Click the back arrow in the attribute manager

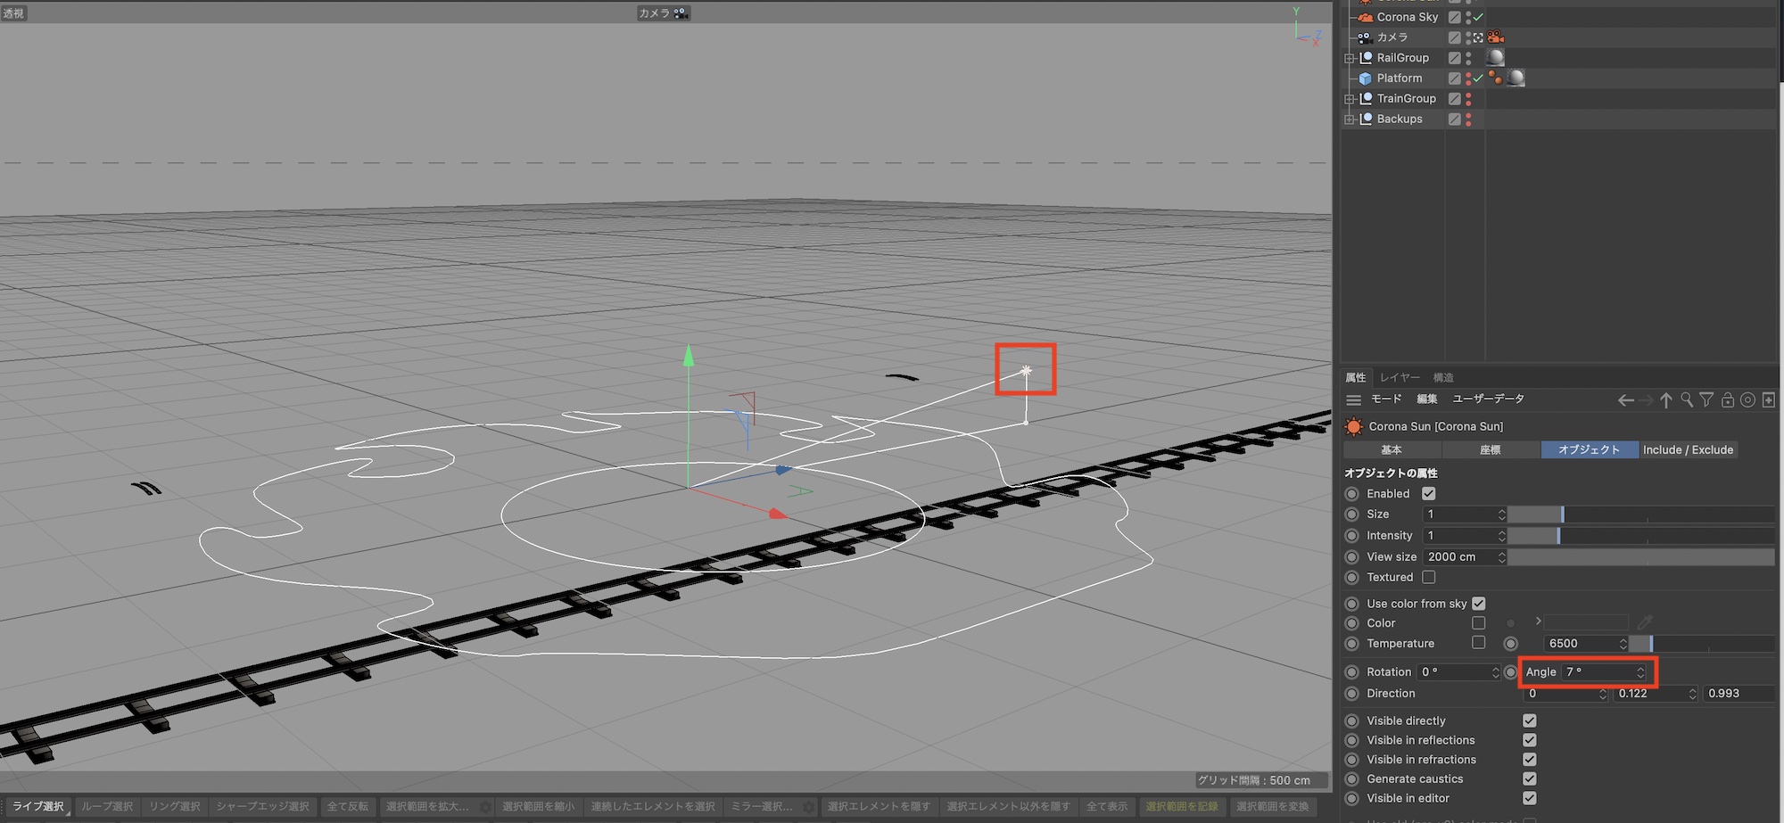[x=1625, y=400]
